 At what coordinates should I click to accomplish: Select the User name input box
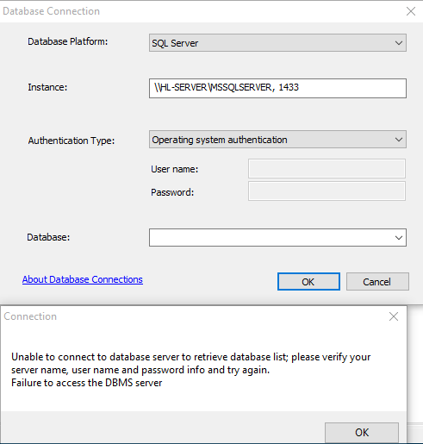click(327, 169)
